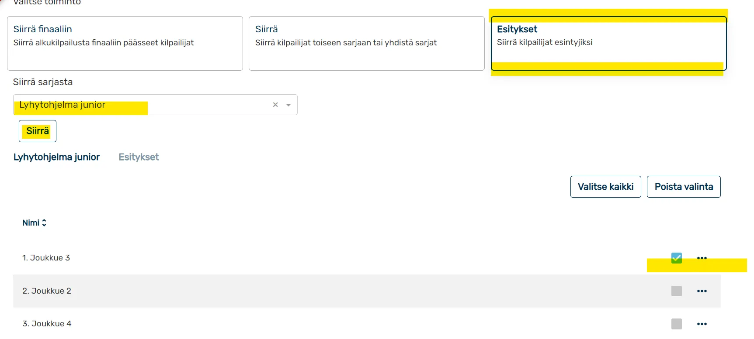The image size is (754, 339).
Task: Uncheck the Joukkue 3 checkbox
Action: 676,258
